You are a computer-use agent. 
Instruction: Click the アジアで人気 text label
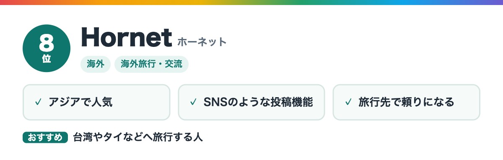coord(80,102)
